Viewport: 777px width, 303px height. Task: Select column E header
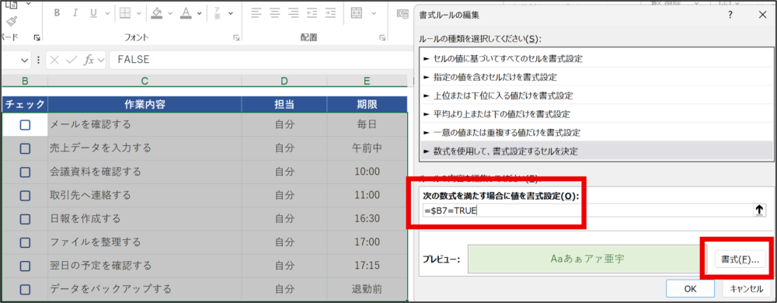click(x=368, y=81)
